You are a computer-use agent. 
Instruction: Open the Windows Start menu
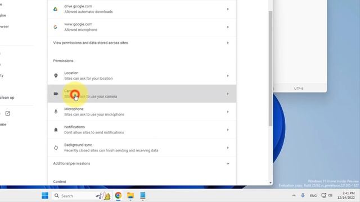click(x=45, y=196)
